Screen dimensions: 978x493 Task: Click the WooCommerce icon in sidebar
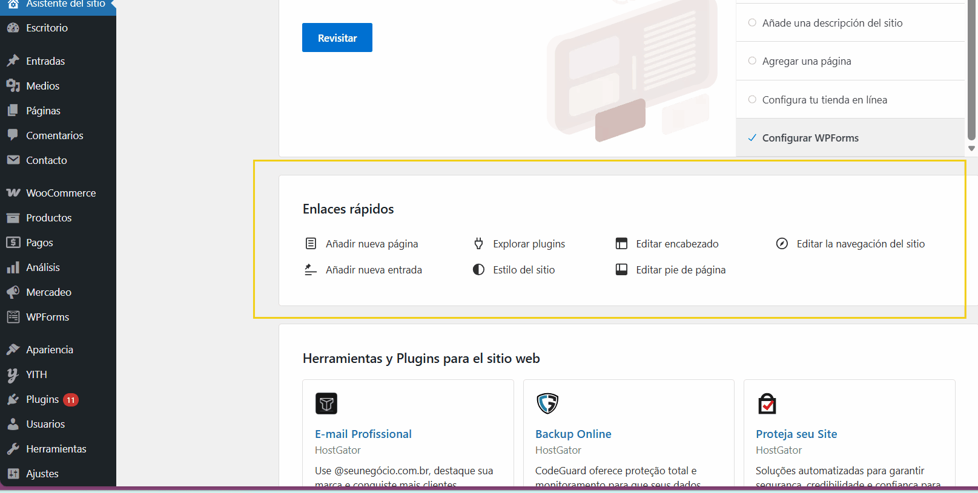point(13,193)
